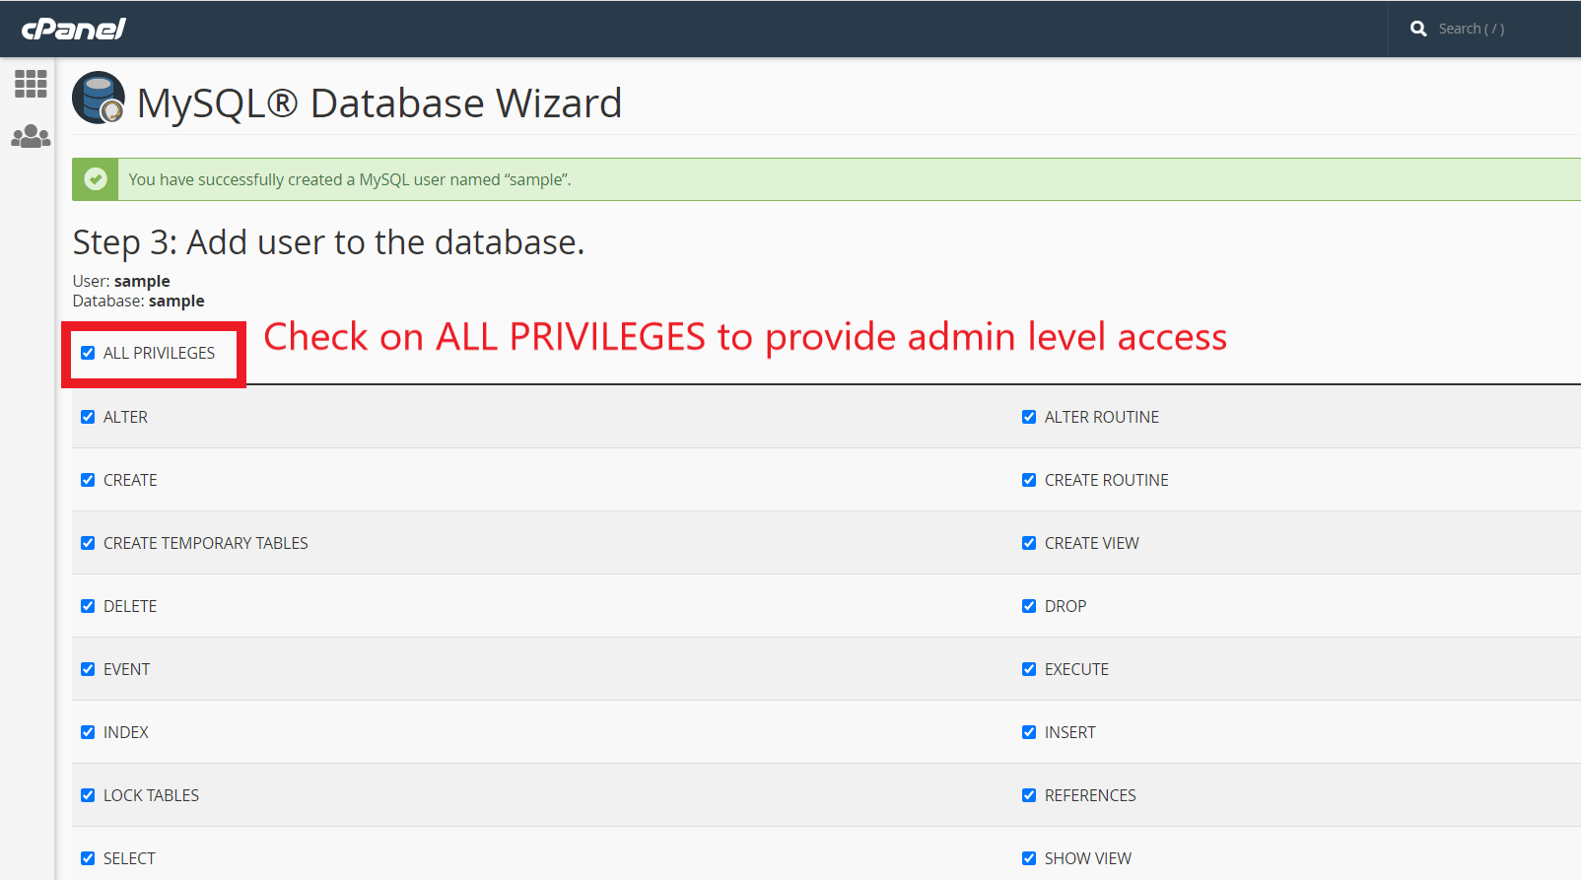Toggle the ALL PRIVILEGES checkbox
Image resolution: width=1581 pixels, height=880 pixels.
pyautogui.click(x=88, y=353)
